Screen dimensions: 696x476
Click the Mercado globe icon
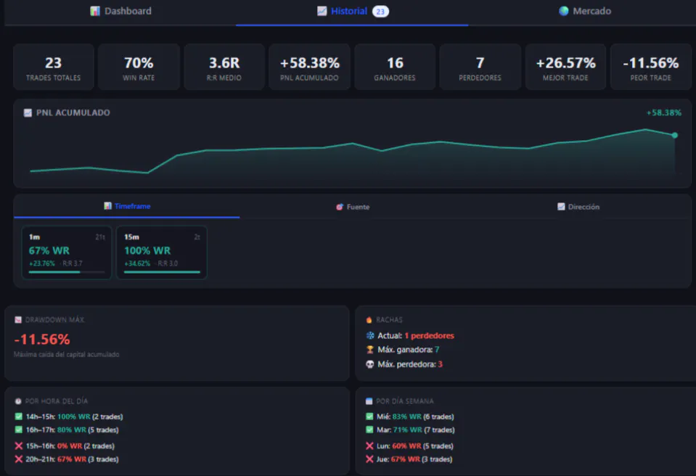point(563,11)
